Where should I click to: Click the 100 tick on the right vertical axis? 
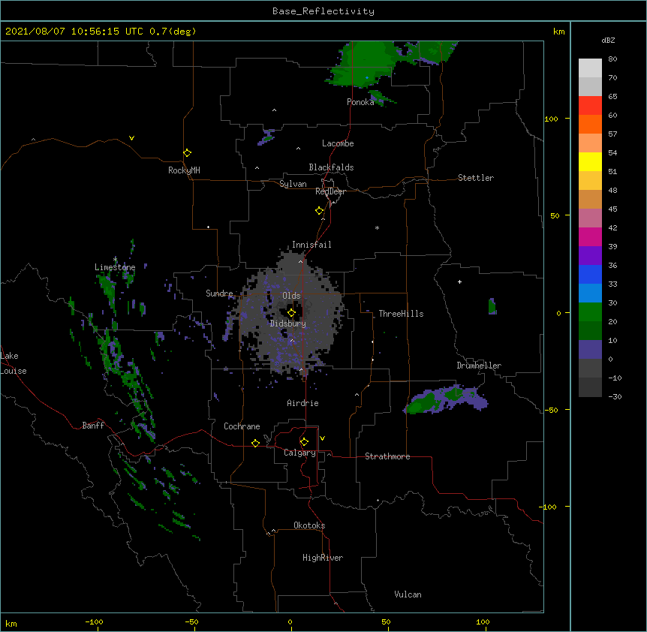pos(551,119)
